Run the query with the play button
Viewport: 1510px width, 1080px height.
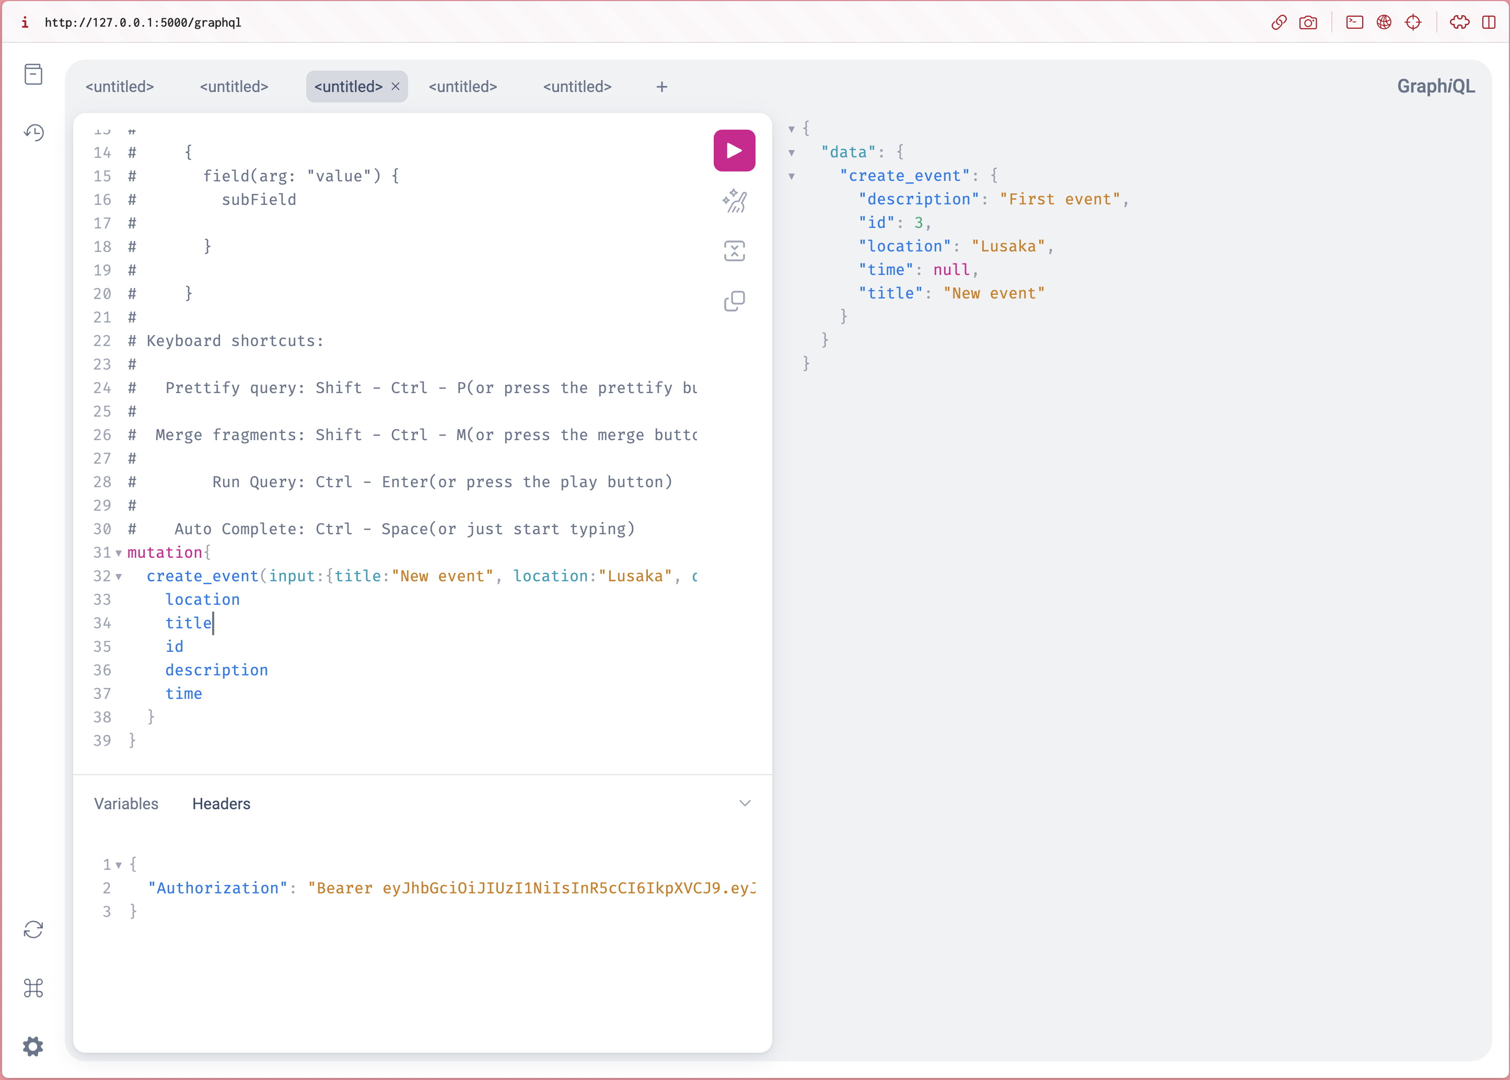pyautogui.click(x=734, y=151)
